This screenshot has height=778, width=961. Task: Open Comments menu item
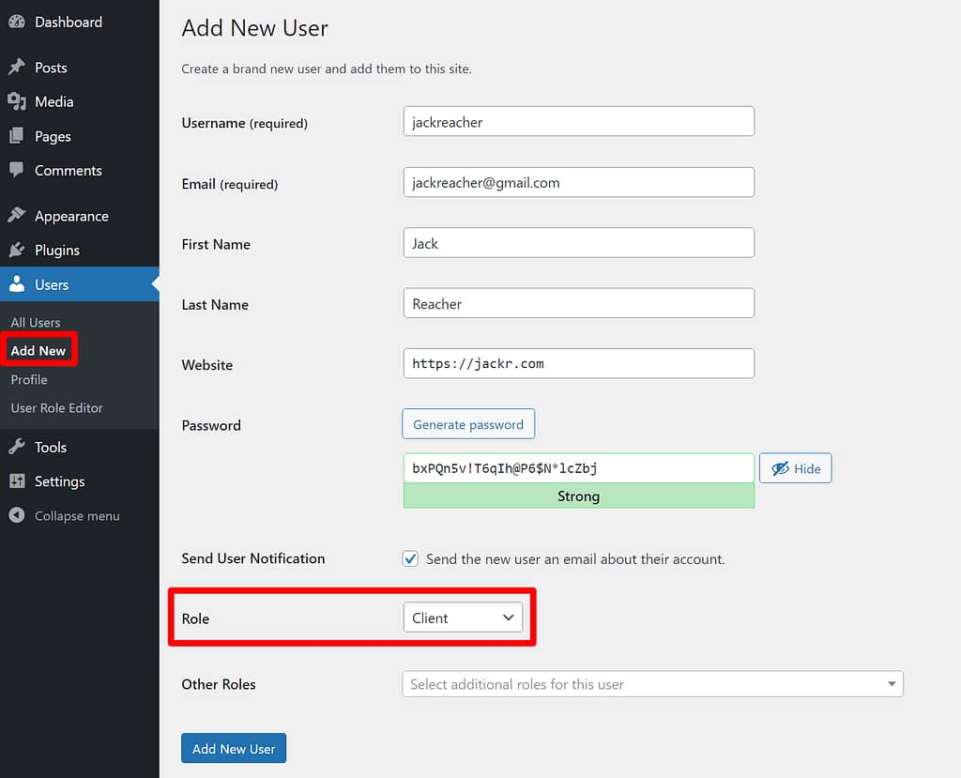pyautogui.click(x=80, y=170)
